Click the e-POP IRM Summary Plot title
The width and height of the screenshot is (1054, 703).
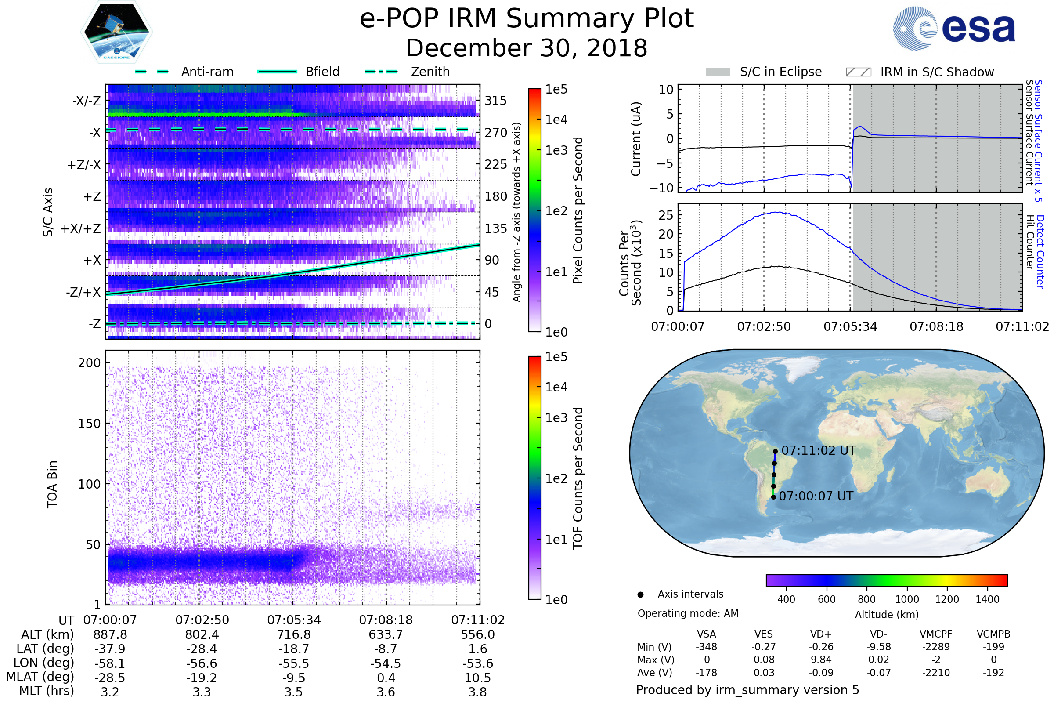click(527, 19)
